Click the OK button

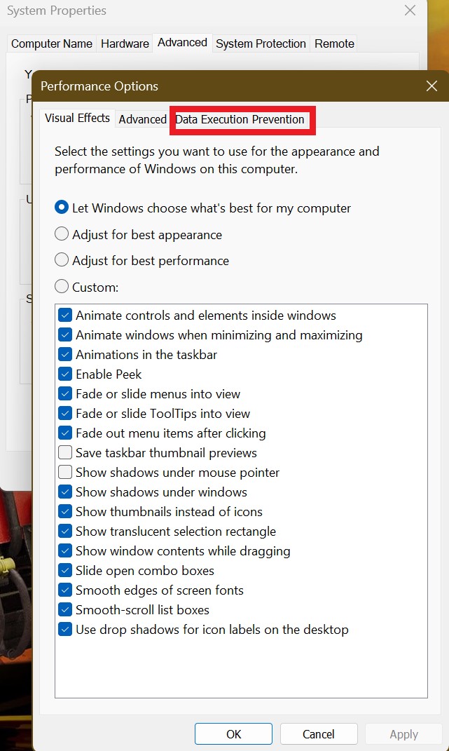click(233, 734)
